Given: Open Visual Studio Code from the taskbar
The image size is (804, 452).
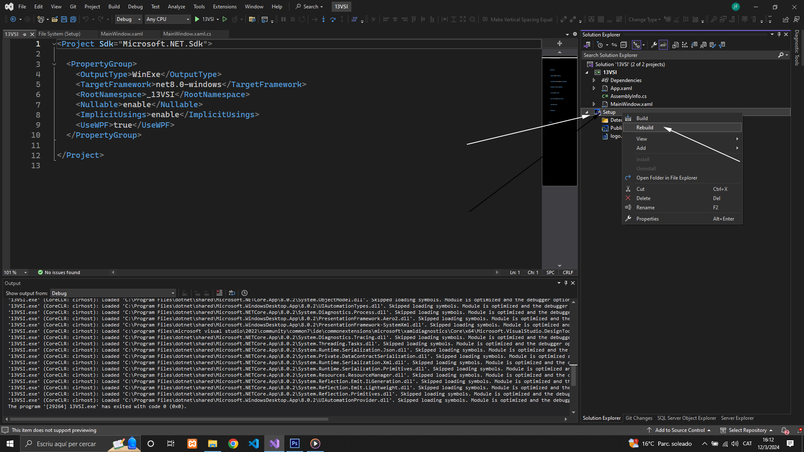Looking at the screenshot, I should tap(254, 444).
